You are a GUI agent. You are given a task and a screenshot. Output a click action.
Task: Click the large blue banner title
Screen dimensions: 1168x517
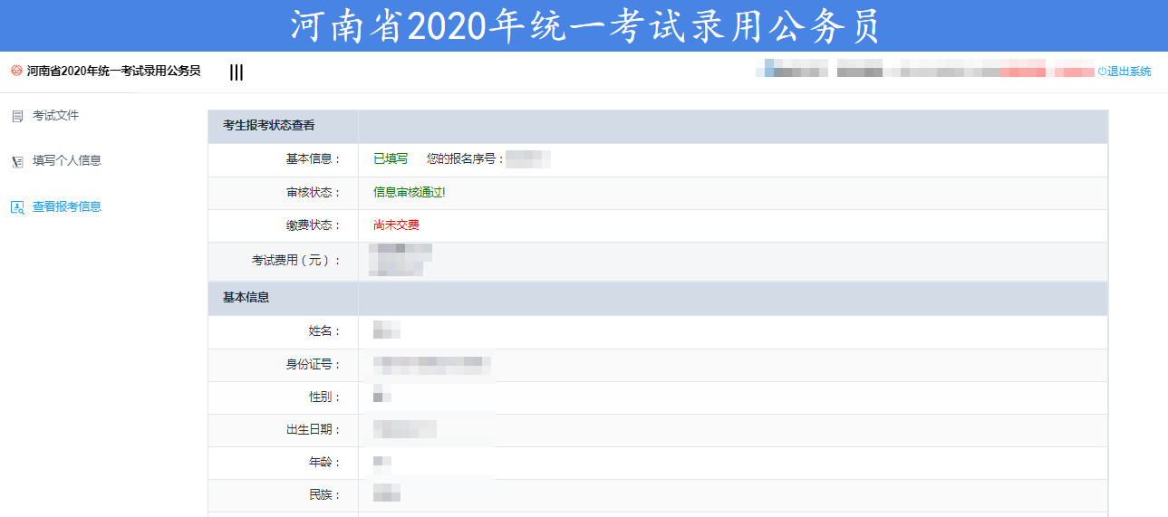coord(584,26)
